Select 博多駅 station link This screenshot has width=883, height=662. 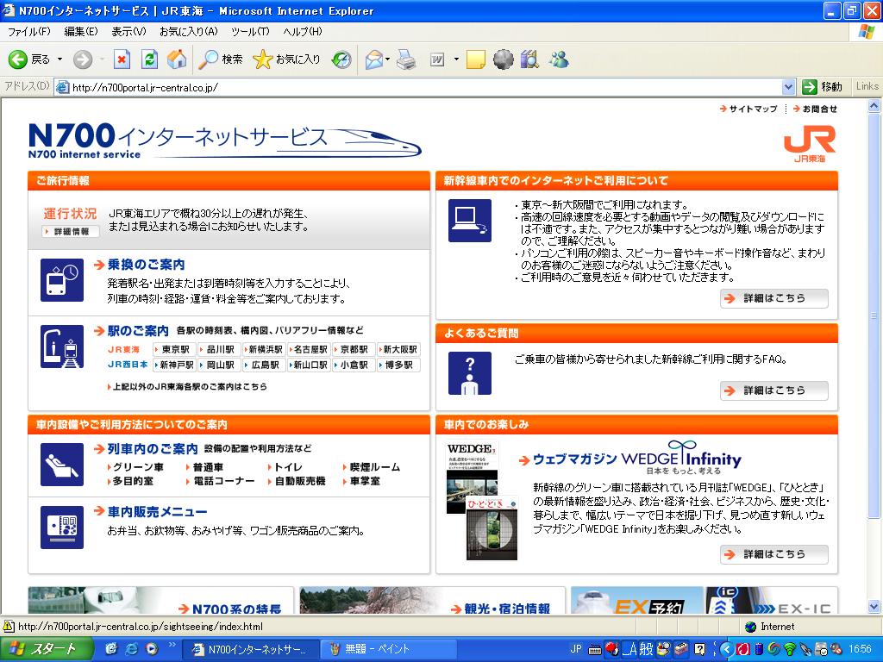(398, 365)
